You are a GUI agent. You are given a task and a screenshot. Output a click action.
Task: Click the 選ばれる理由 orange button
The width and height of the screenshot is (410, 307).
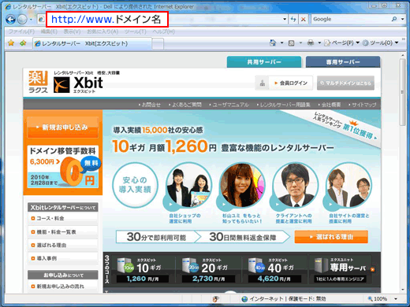tap(331, 237)
